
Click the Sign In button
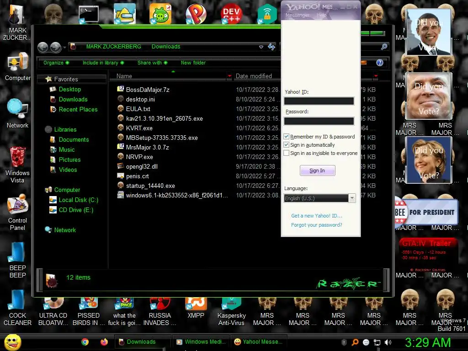pyautogui.click(x=317, y=170)
